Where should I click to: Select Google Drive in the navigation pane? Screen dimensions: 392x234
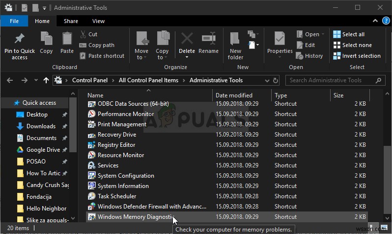(43, 150)
